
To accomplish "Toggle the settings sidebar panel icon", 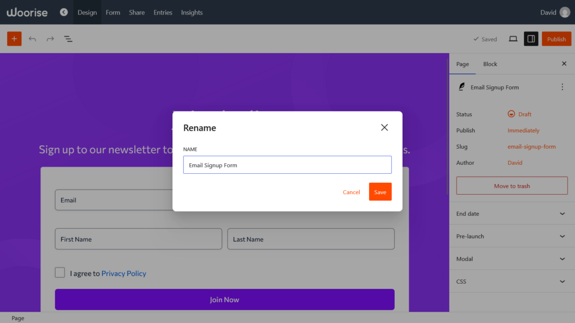I will tap(531, 39).
